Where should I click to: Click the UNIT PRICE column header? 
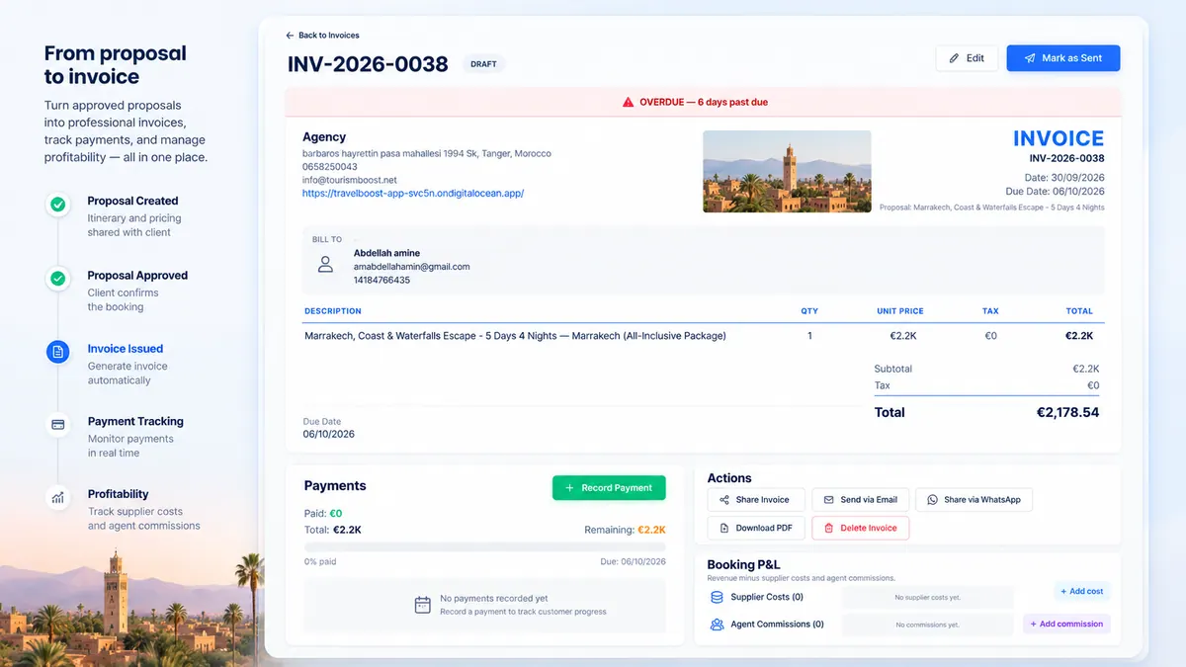tap(899, 311)
